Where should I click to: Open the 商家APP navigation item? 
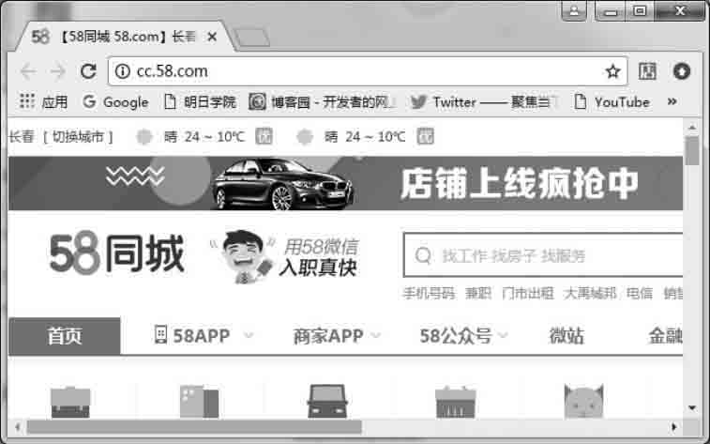tap(328, 336)
